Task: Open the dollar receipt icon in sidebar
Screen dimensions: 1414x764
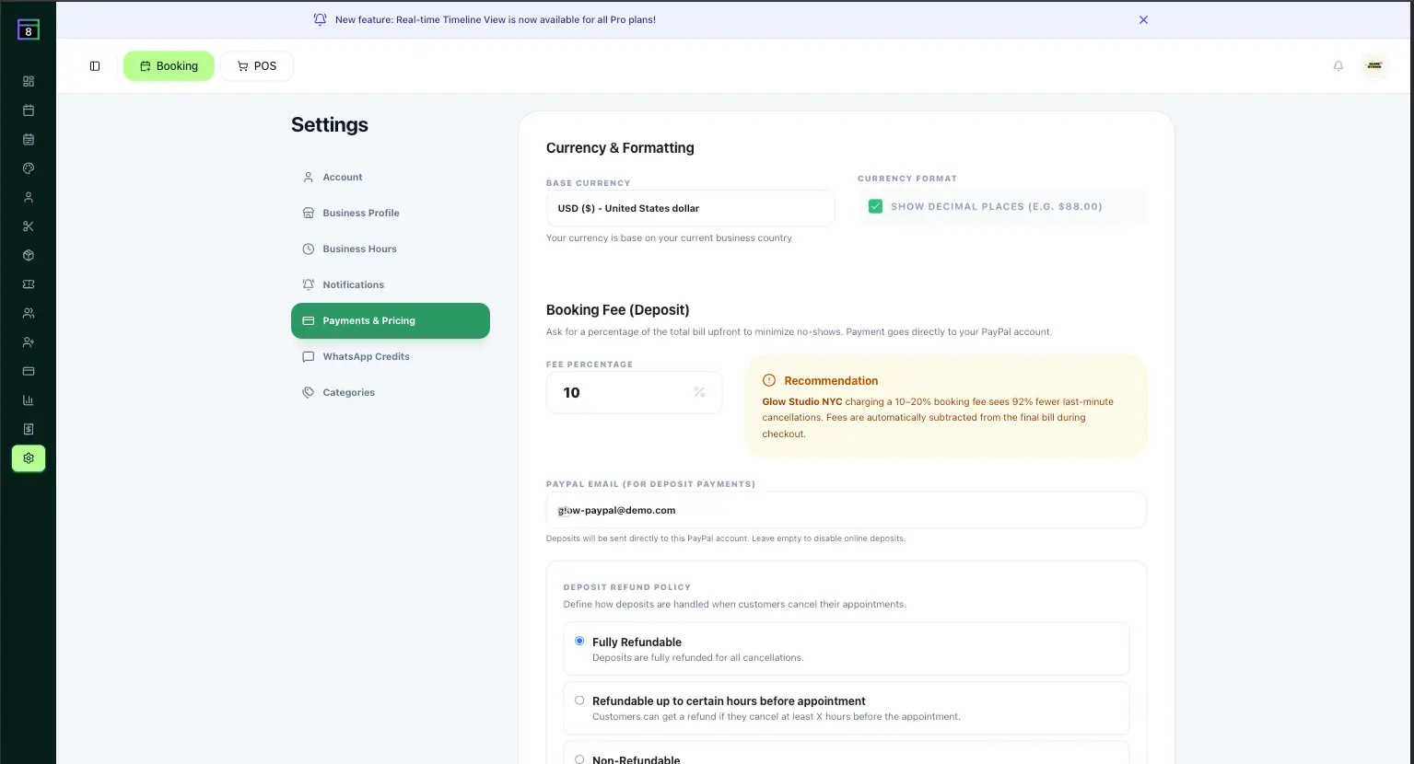Action: click(x=29, y=429)
